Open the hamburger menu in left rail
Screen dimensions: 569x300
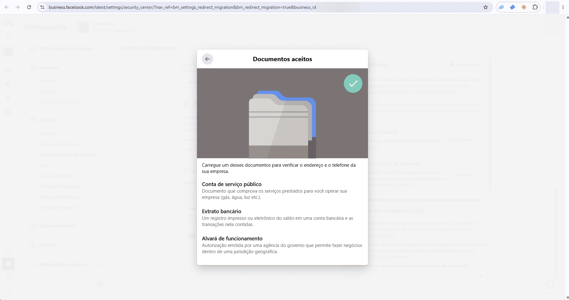pos(8,37)
